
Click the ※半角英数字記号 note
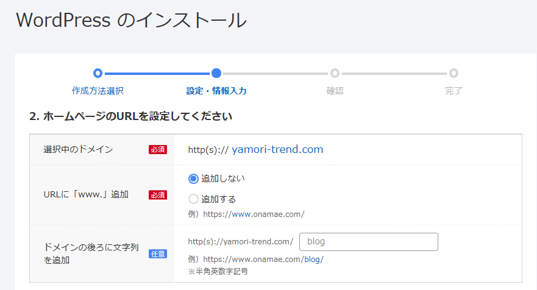point(218,272)
